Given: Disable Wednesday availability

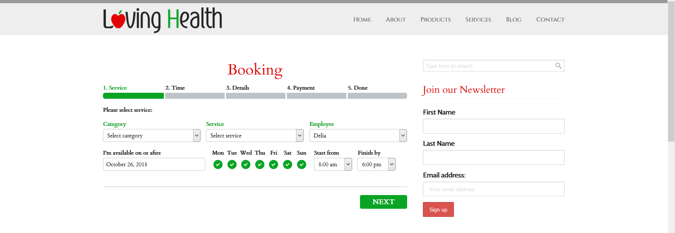Looking at the screenshot, I should click(246, 164).
